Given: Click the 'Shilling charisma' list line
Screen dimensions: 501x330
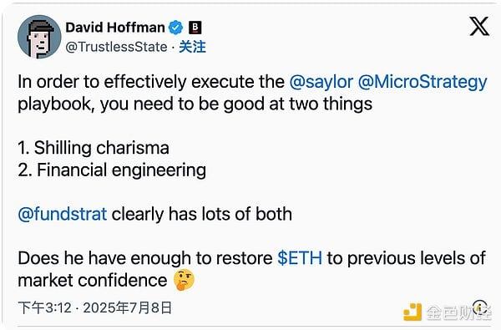Looking at the screenshot, I should coord(94,148).
